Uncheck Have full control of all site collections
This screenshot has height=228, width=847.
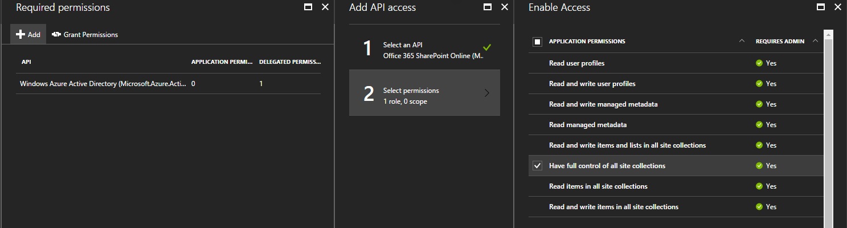pyautogui.click(x=537, y=166)
